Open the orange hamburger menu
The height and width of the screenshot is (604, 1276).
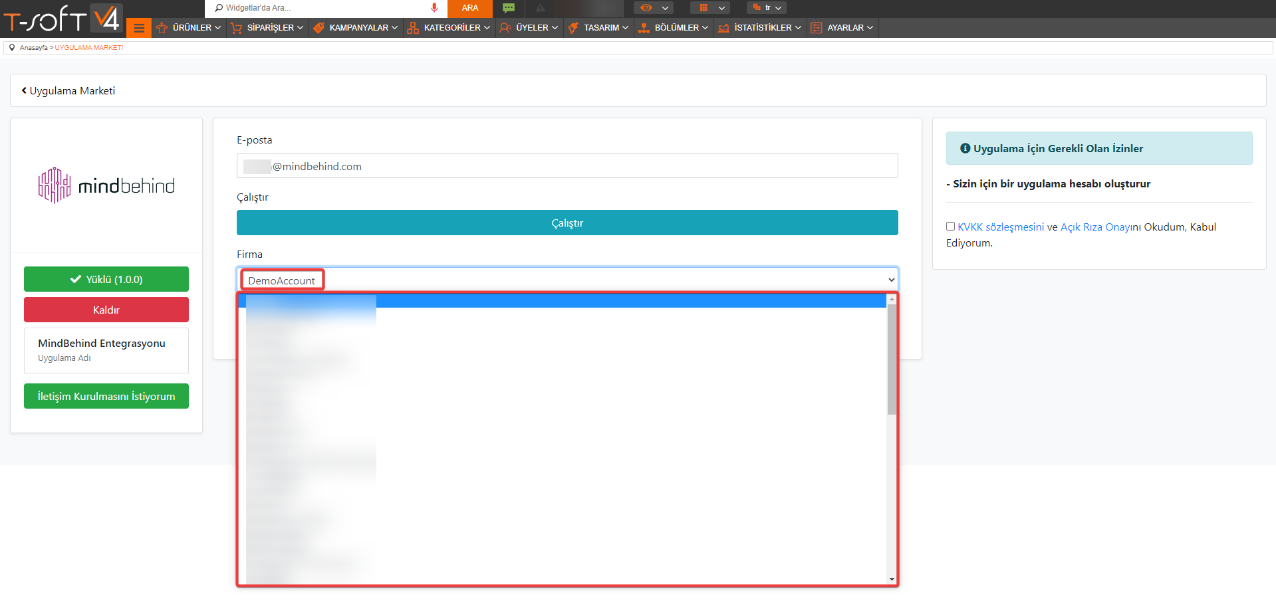pos(139,28)
